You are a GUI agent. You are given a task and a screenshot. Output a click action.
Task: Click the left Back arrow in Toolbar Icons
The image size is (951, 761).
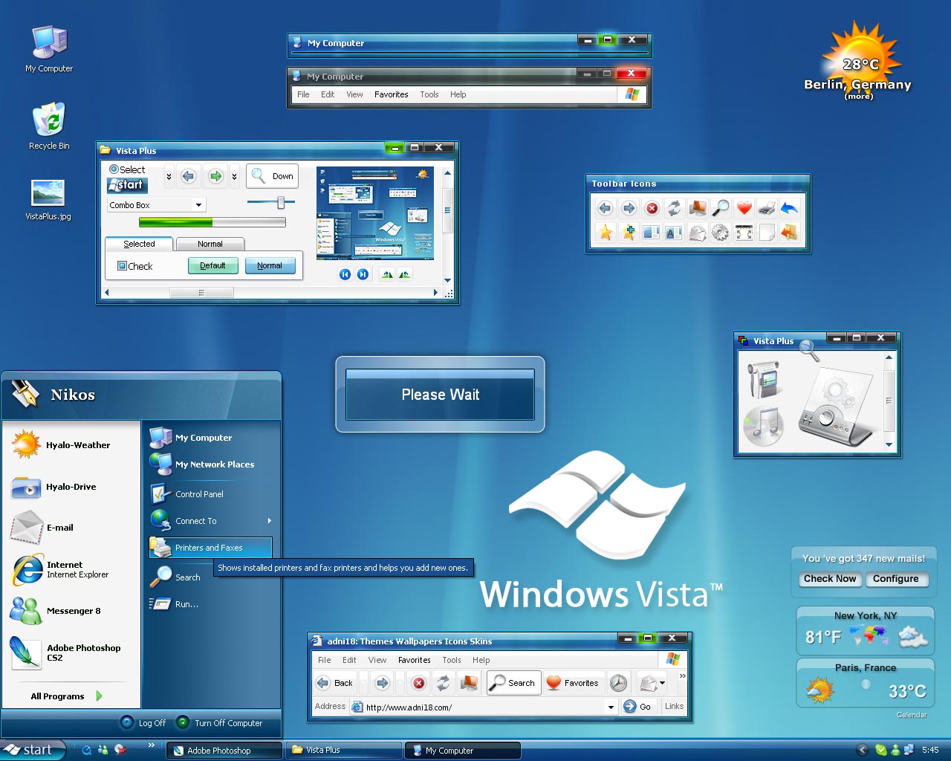[606, 208]
